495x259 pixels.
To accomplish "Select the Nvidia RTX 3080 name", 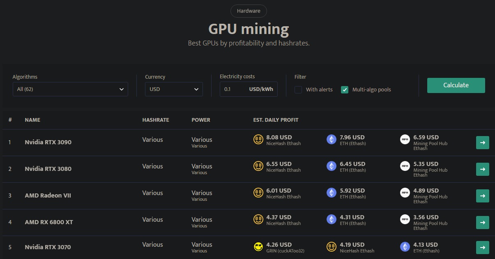I will tap(48, 169).
